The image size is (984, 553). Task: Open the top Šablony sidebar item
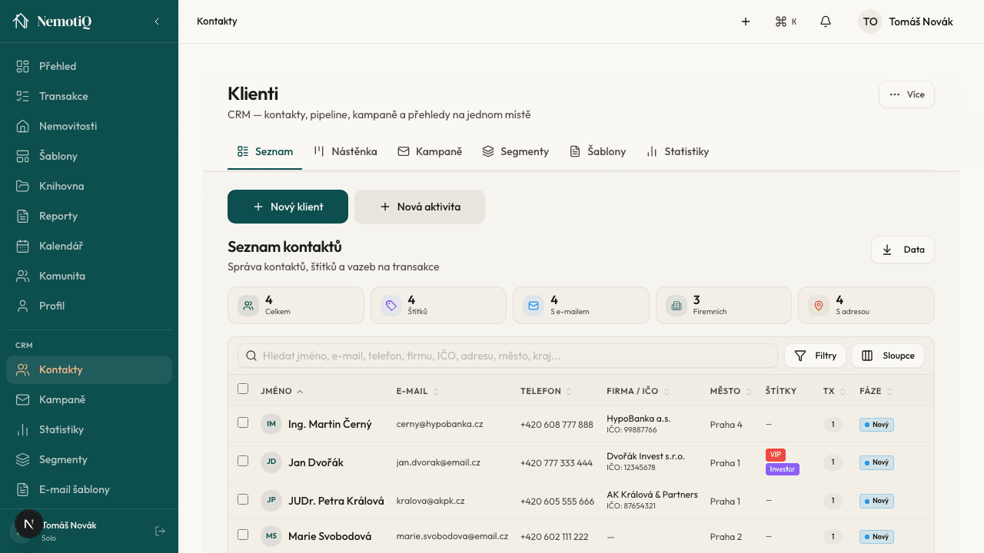click(x=89, y=156)
